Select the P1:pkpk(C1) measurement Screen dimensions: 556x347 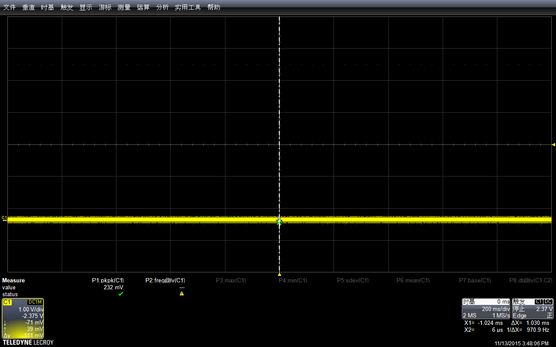108,280
